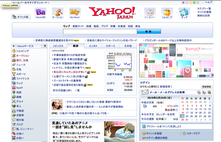221x142 pixels.
Task: Collapse Yahoo!サービス list with arrow
Action: click(14, 46)
